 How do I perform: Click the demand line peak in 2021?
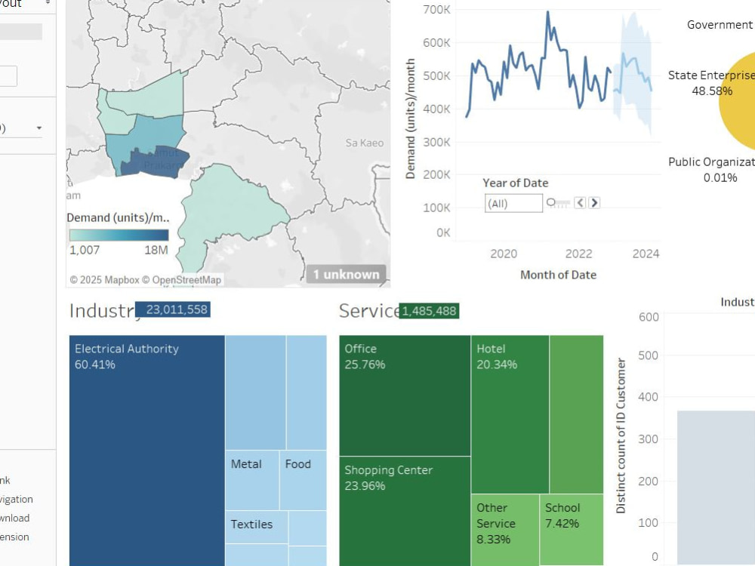tap(548, 12)
